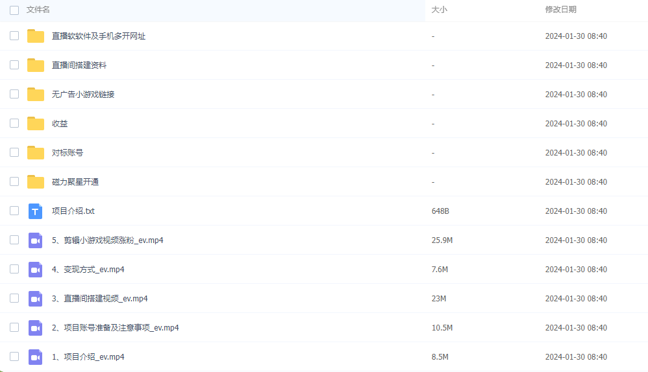The width and height of the screenshot is (648, 372).
Task: Tick the select-all checkbox in header
Action: click(x=14, y=10)
